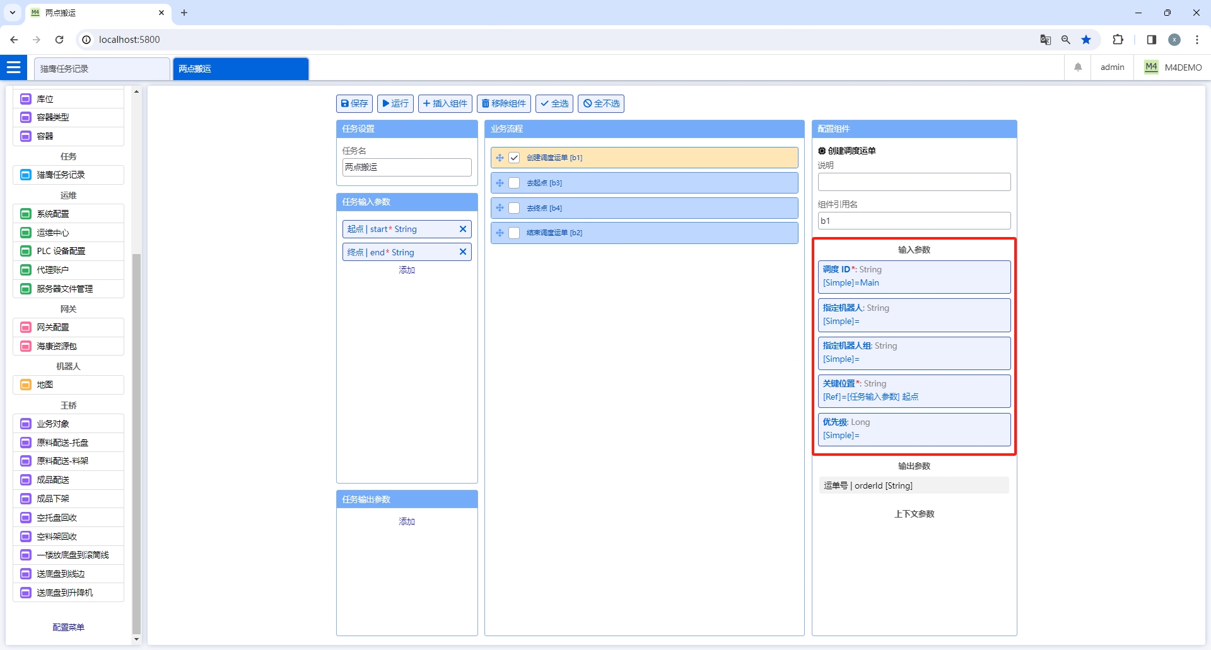Open new browser tab
The image size is (1211, 650).
point(184,13)
